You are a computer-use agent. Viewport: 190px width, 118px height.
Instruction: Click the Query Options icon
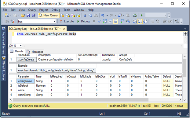(x=110, y=22)
